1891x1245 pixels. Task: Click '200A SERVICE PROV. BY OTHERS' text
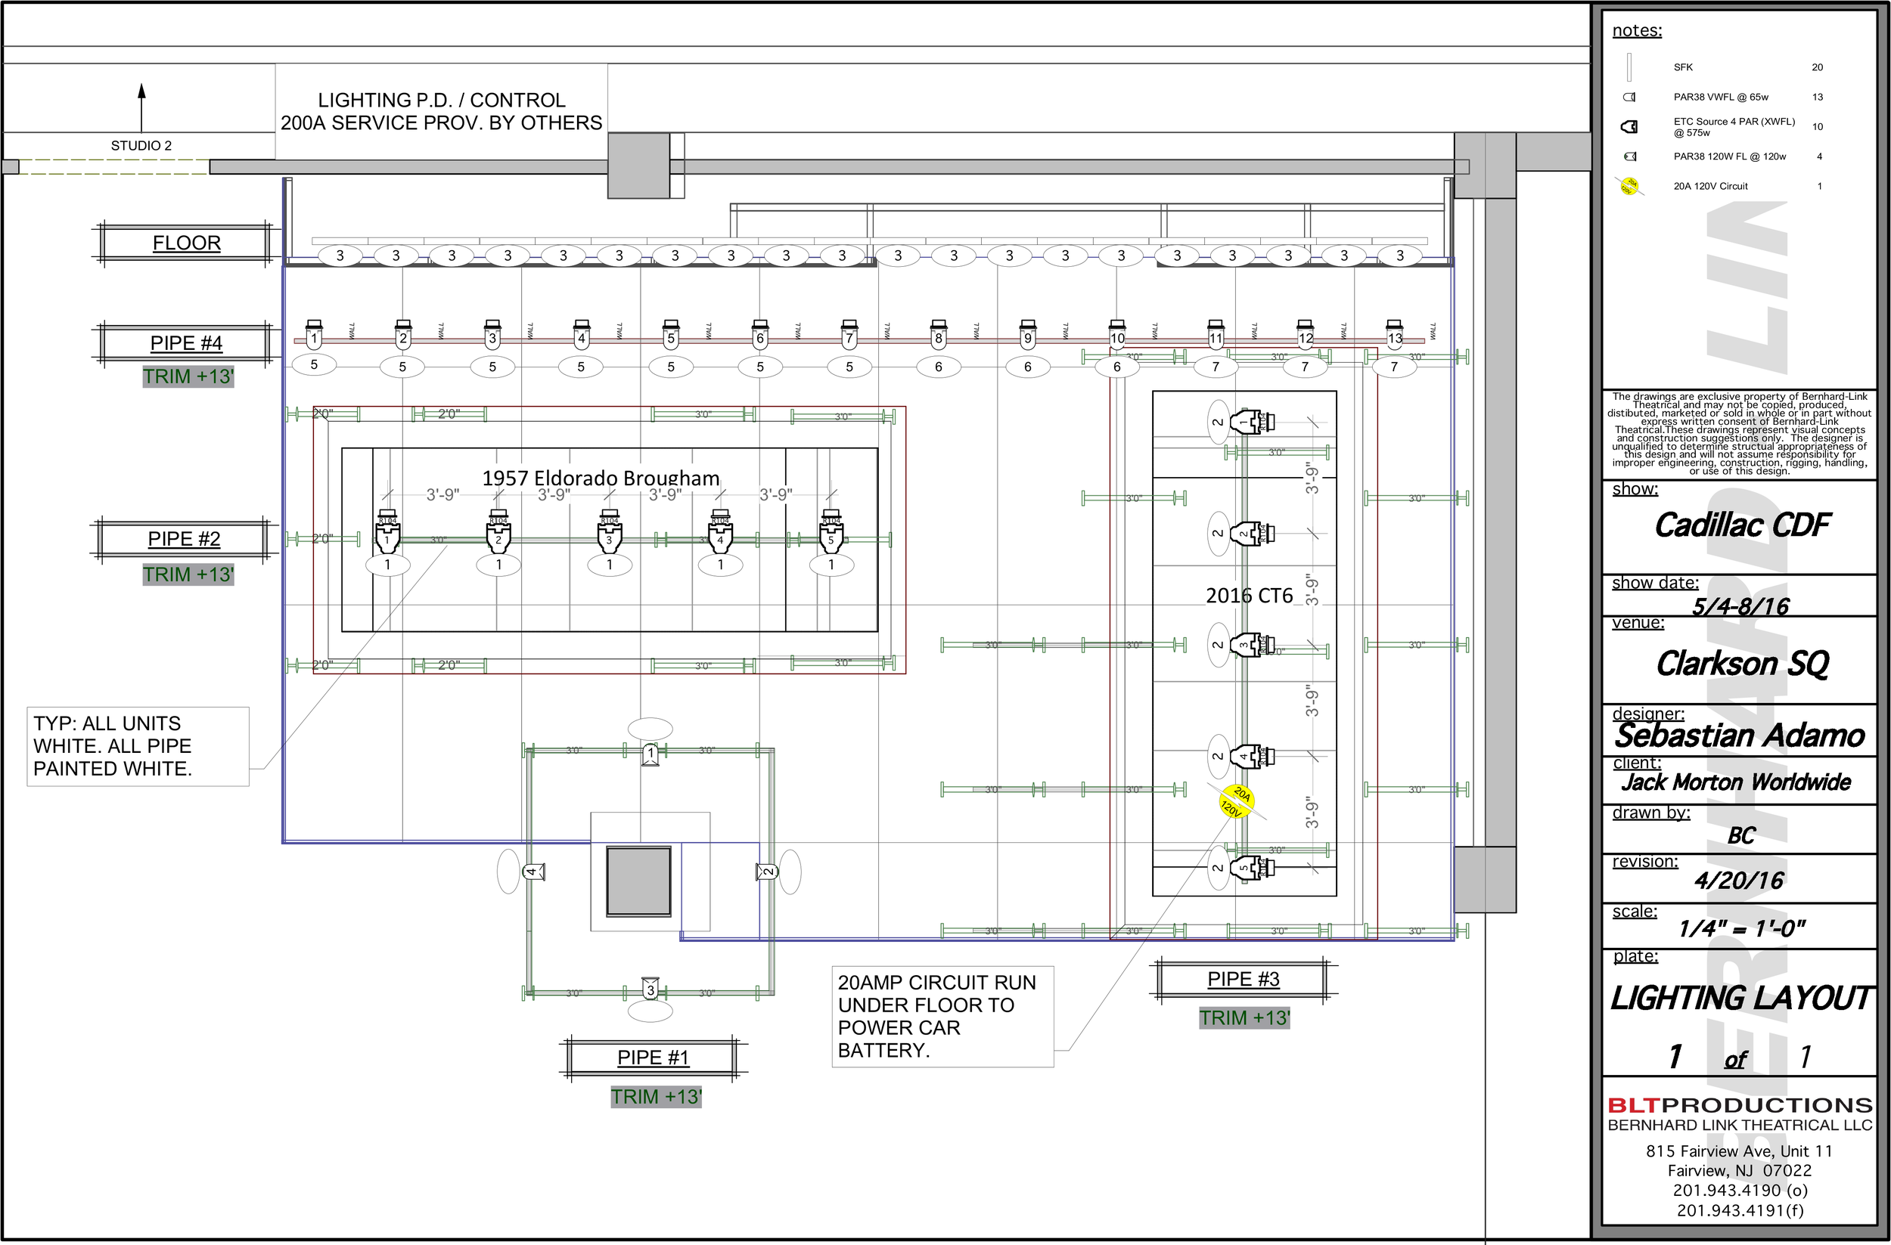pos(442,123)
